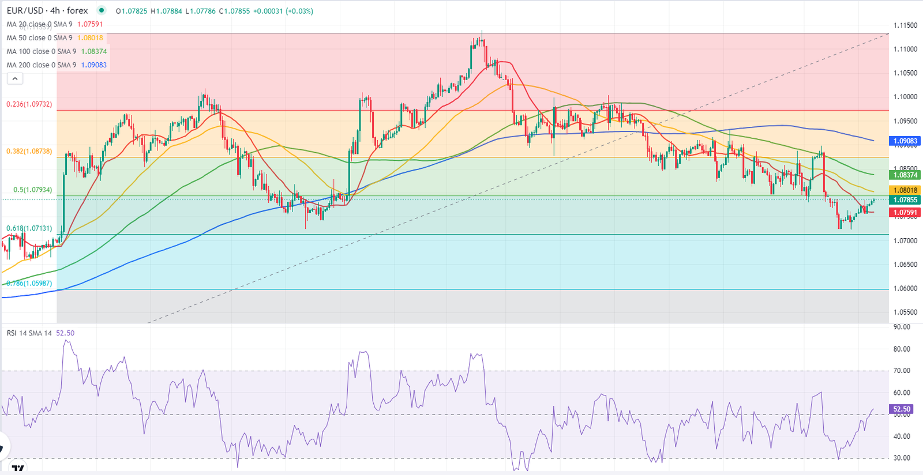Select the MA 50 indicator legend
The image size is (923, 475).
(x=39, y=38)
